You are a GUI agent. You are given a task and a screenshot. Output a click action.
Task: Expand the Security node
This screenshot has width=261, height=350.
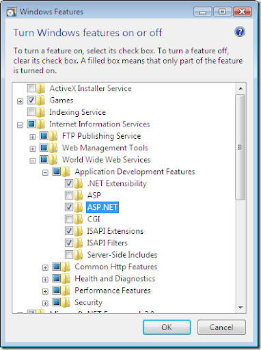tap(45, 304)
